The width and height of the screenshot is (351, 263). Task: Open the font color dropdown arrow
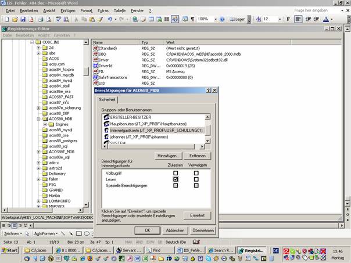click(x=331, y=20)
